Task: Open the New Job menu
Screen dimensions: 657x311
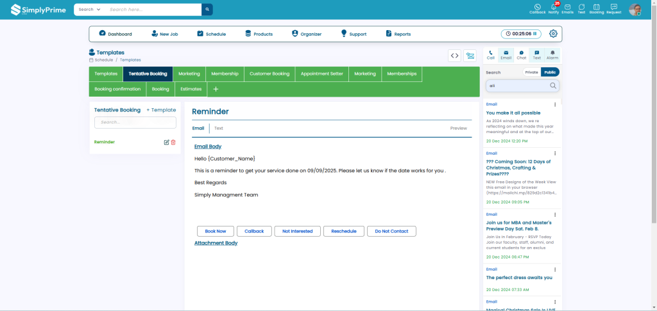Action: coord(165,34)
